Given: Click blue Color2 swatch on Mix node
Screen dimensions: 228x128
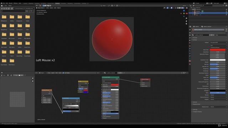Looking at the screenshot, I should (85, 92).
